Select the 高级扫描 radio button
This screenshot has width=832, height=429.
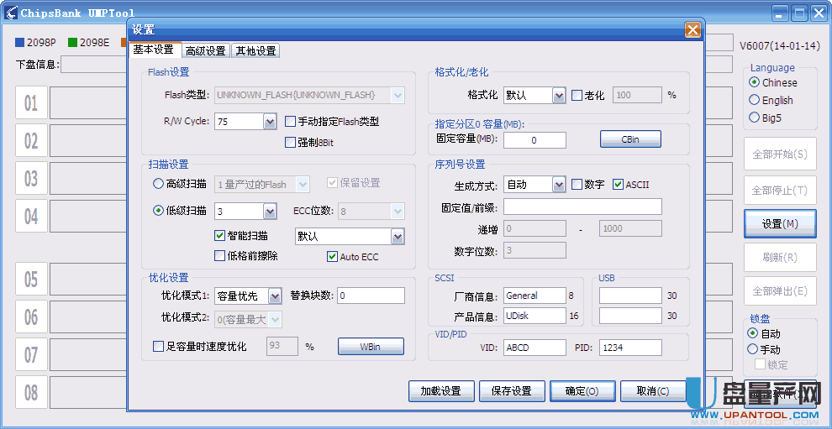click(x=158, y=184)
